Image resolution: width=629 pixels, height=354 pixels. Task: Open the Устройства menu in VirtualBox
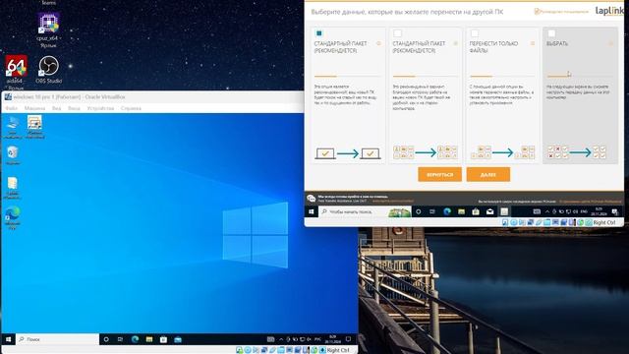pos(100,108)
